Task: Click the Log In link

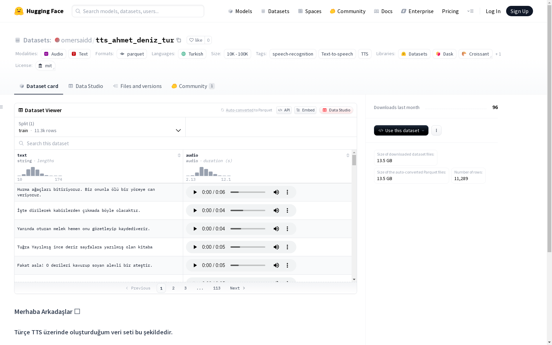Action: click(493, 11)
